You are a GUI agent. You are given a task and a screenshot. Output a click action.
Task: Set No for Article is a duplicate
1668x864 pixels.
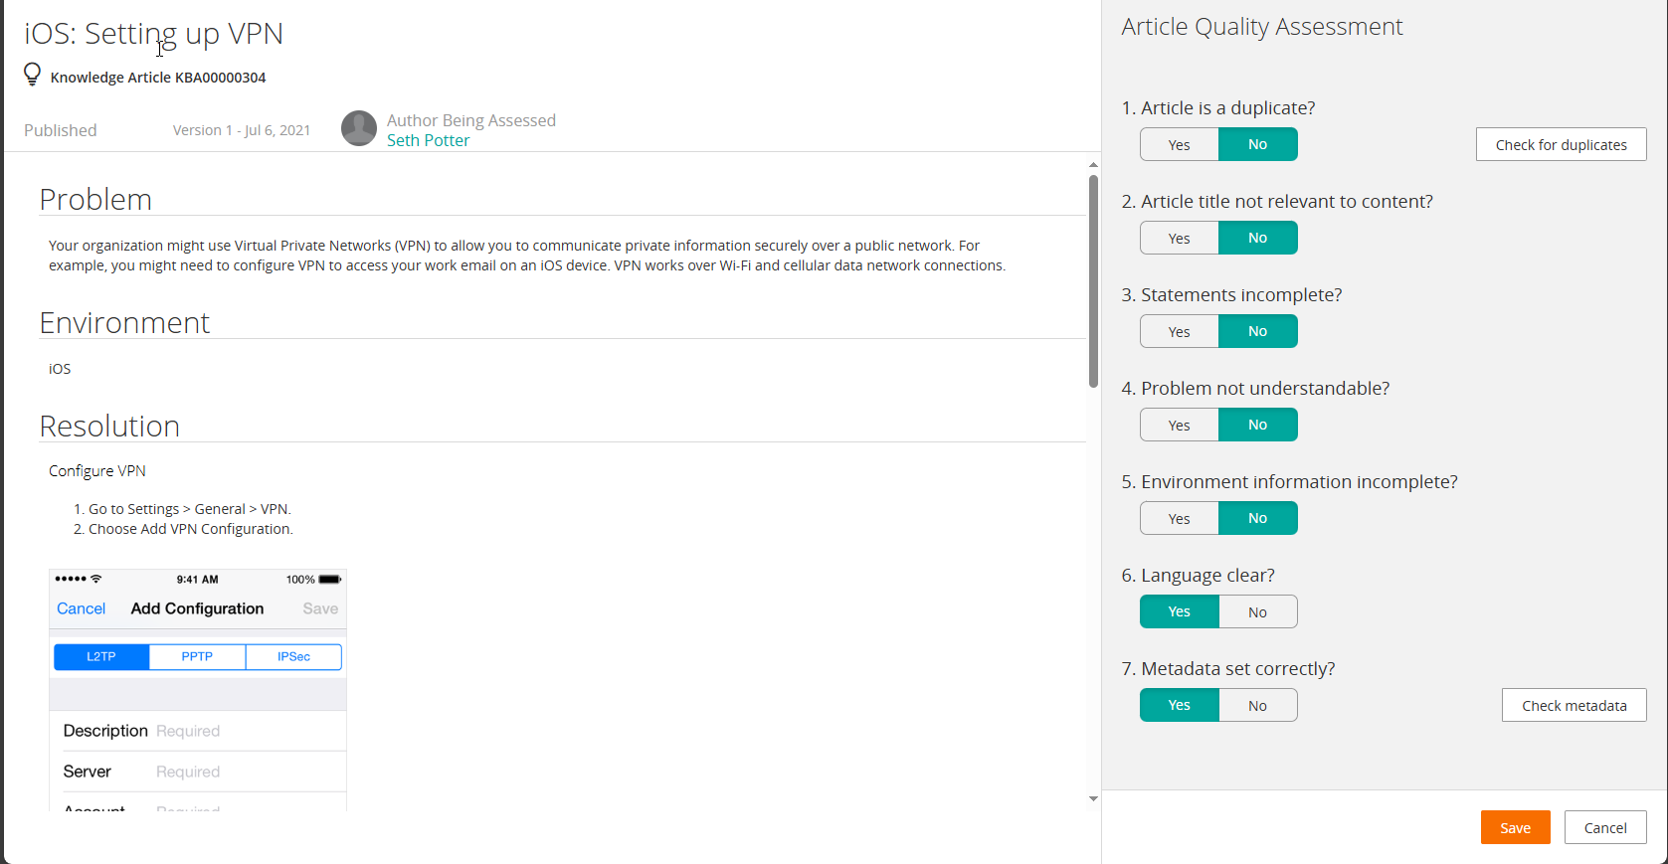(1257, 145)
